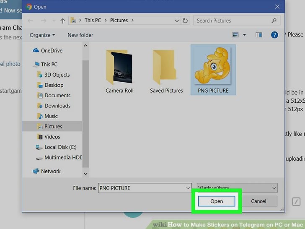Click the refresh icon in address bar
This screenshot has width=305, height=229.
click(x=186, y=21)
